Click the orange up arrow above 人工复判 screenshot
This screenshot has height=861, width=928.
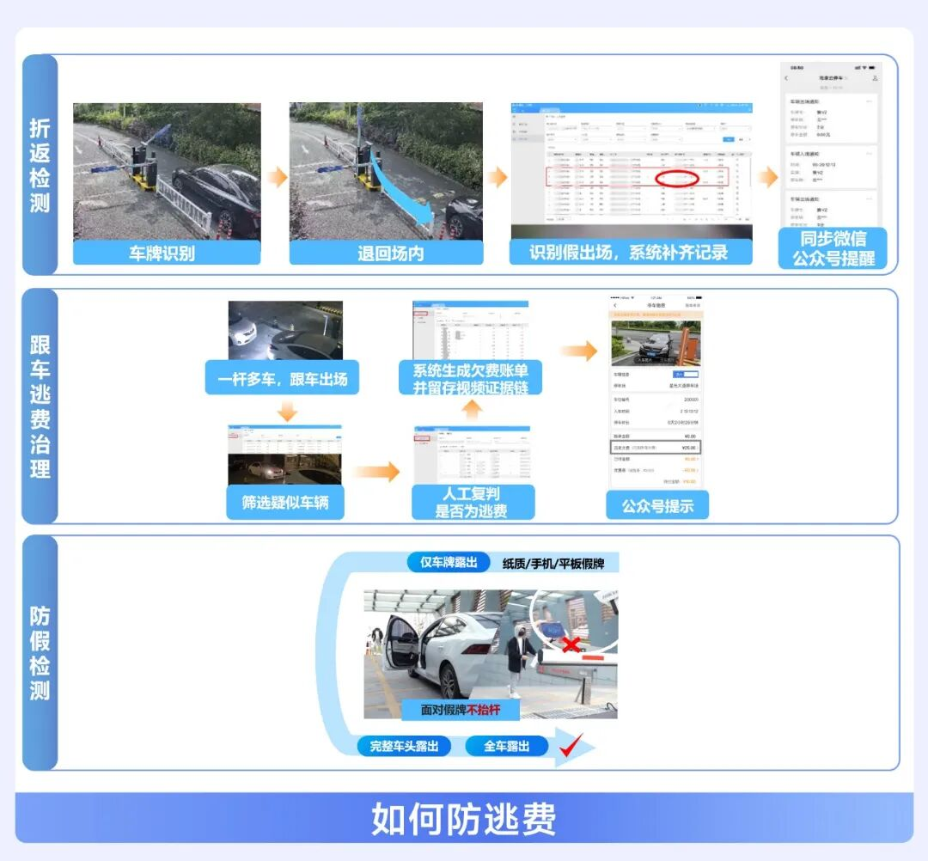pos(471,410)
